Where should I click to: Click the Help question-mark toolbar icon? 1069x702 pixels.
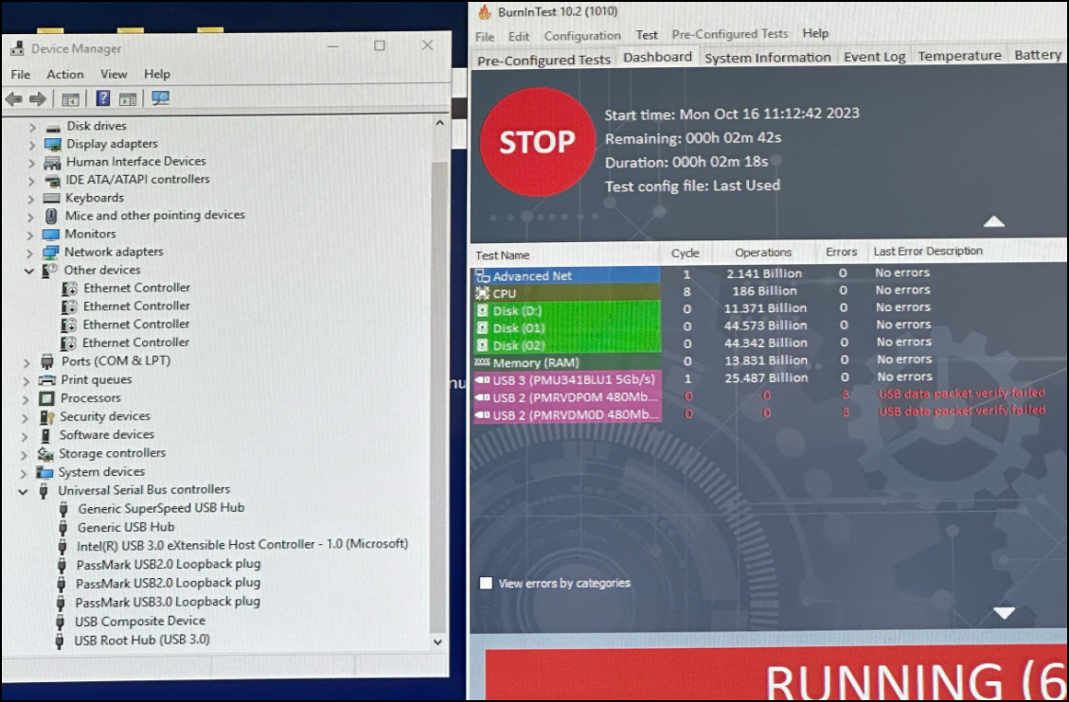102,98
